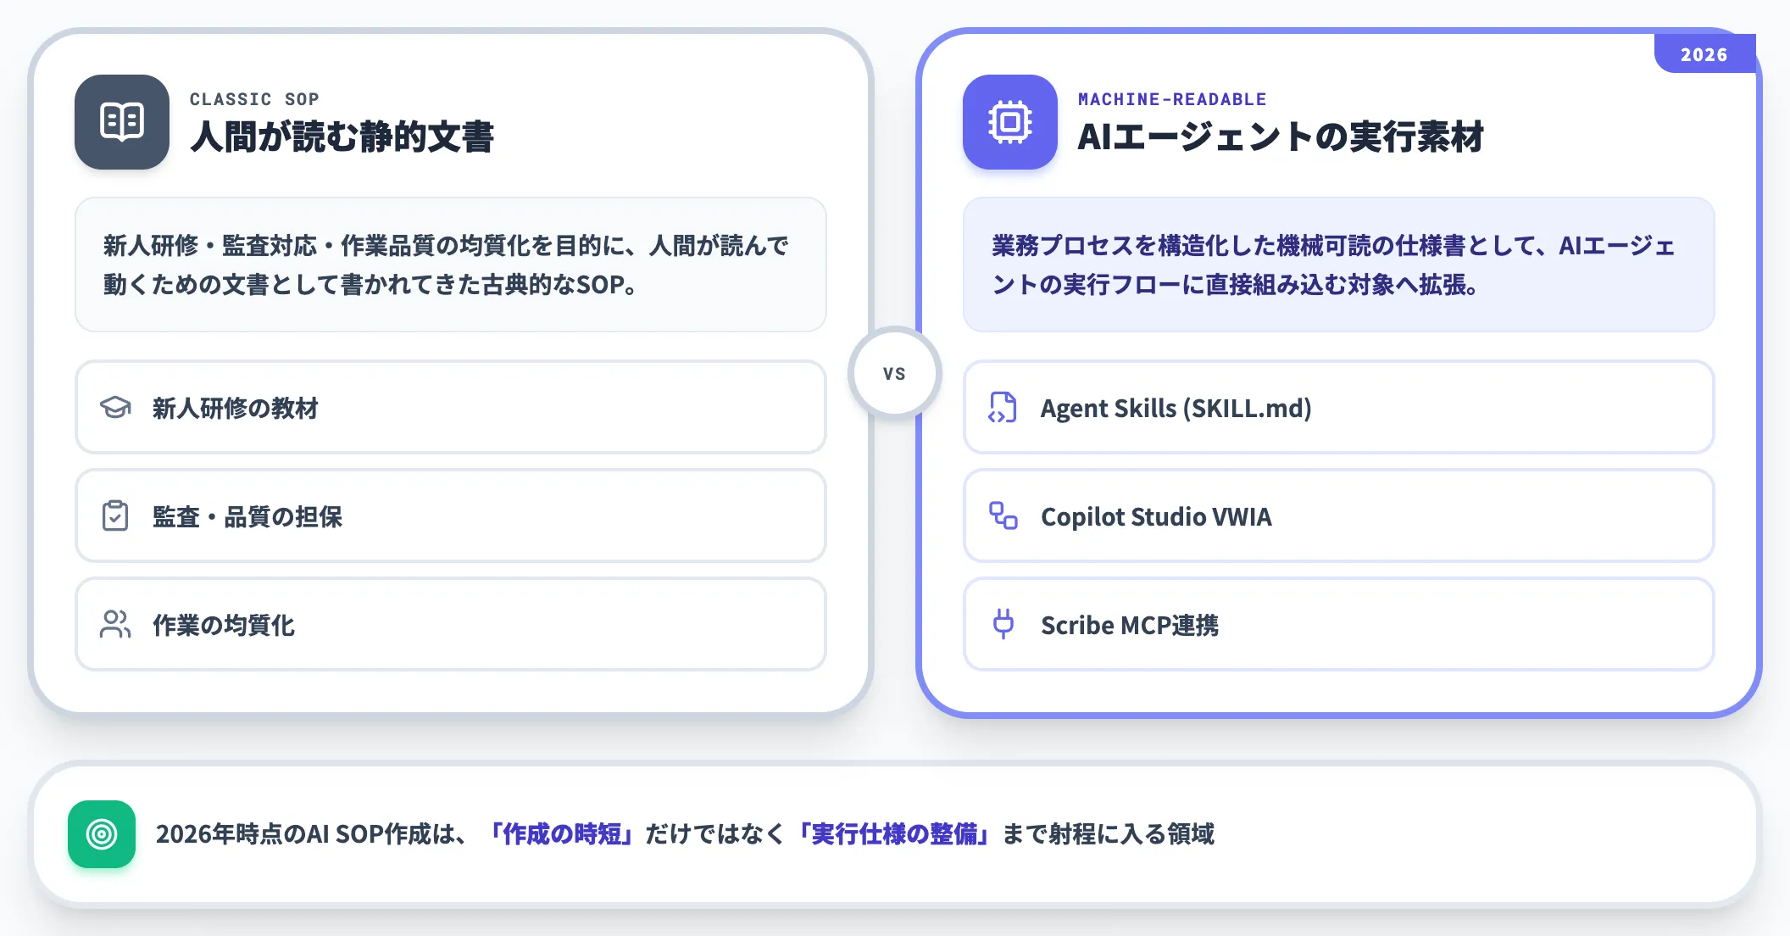Click the CLASSIC SOP label
Screen dimensions: 1790x936
pos(254,99)
